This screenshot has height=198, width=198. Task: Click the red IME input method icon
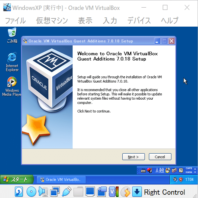point(150,170)
